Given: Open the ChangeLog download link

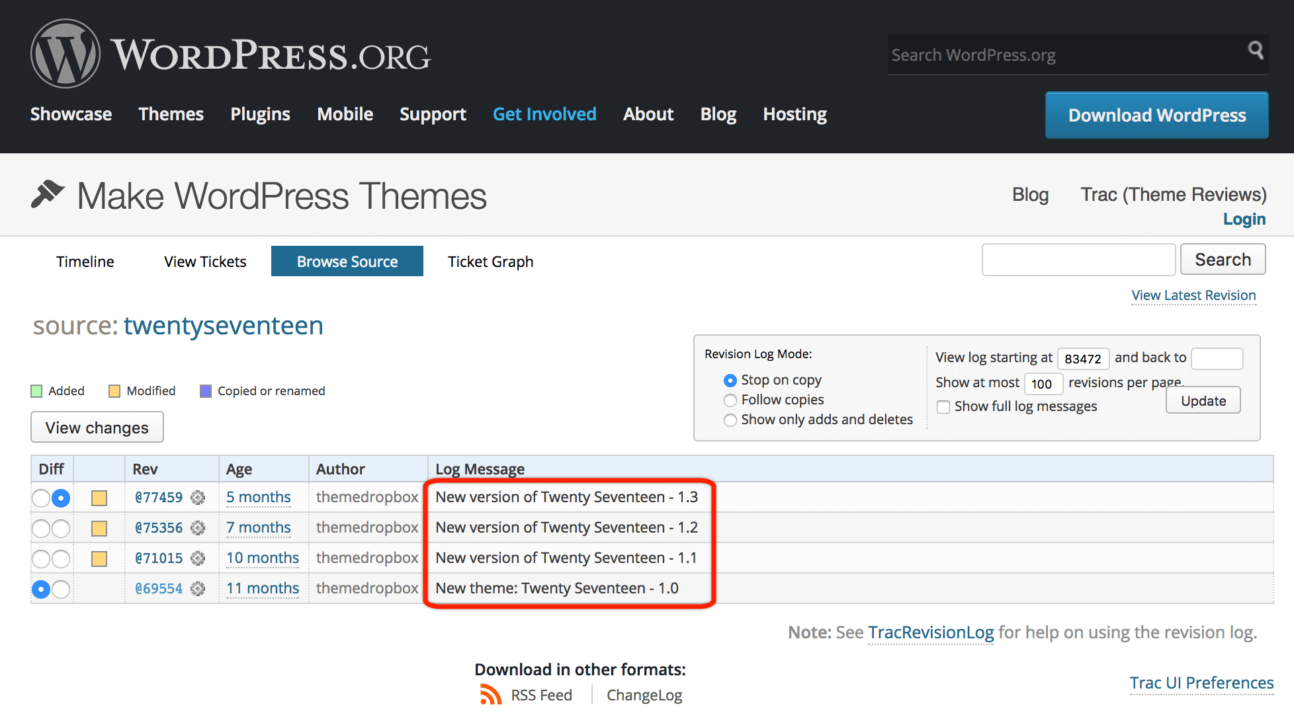Looking at the screenshot, I should pos(644,695).
